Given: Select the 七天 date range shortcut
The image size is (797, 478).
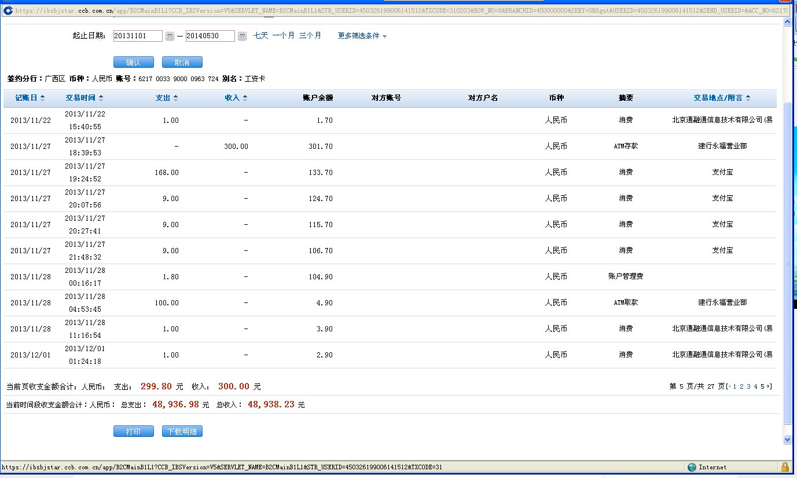Looking at the screenshot, I should (x=260, y=35).
